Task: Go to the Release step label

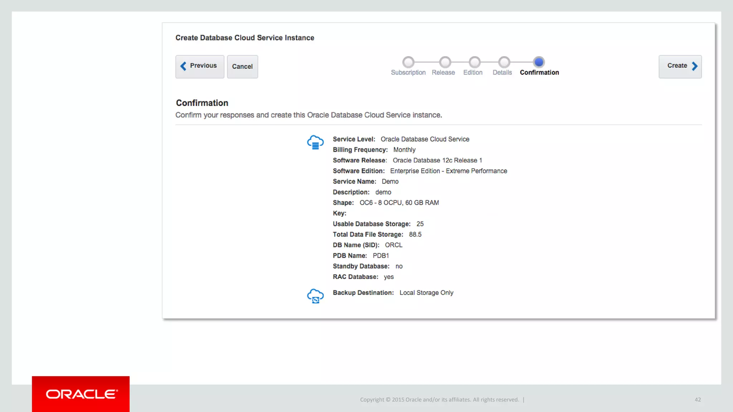Action: (443, 73)
